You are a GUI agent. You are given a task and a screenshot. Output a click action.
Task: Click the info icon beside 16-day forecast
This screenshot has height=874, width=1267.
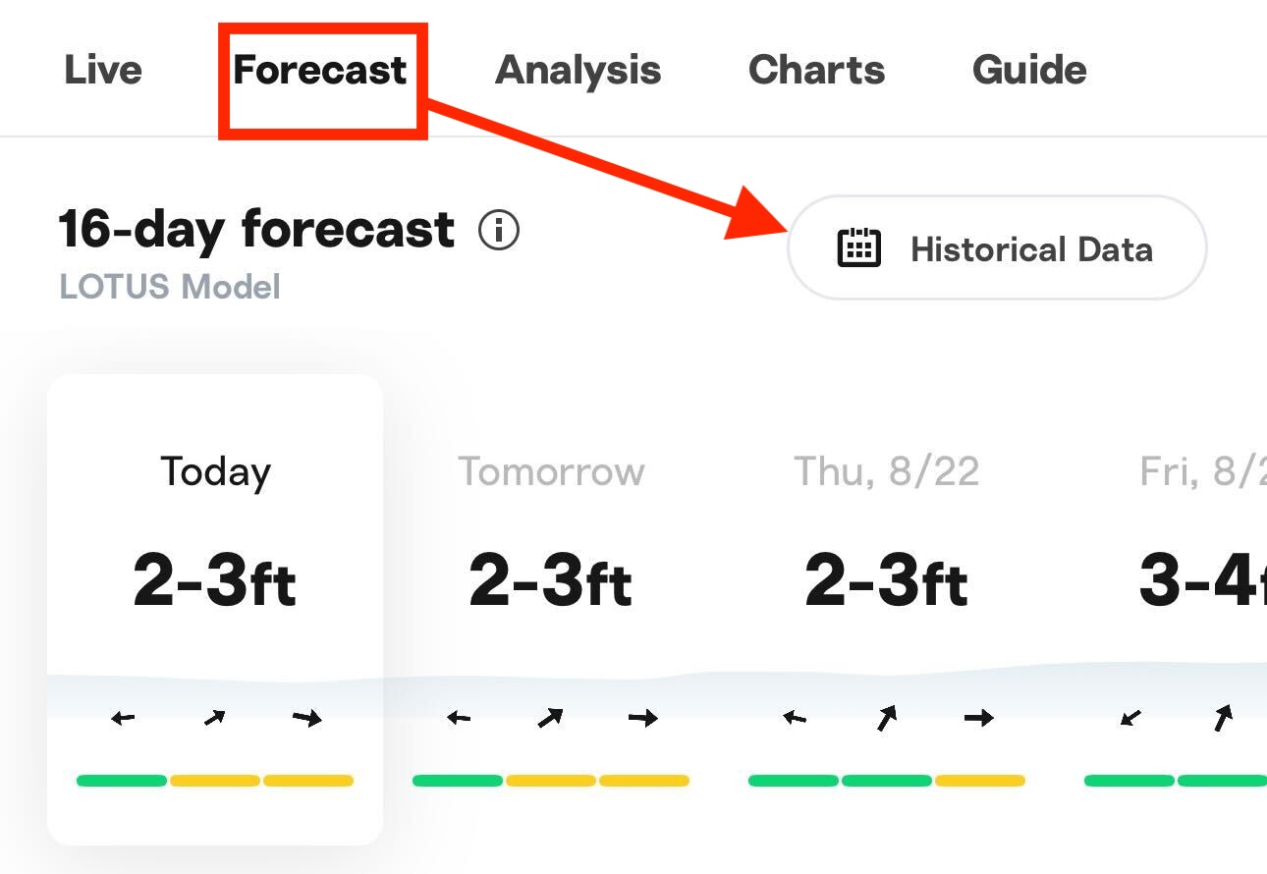499,231
